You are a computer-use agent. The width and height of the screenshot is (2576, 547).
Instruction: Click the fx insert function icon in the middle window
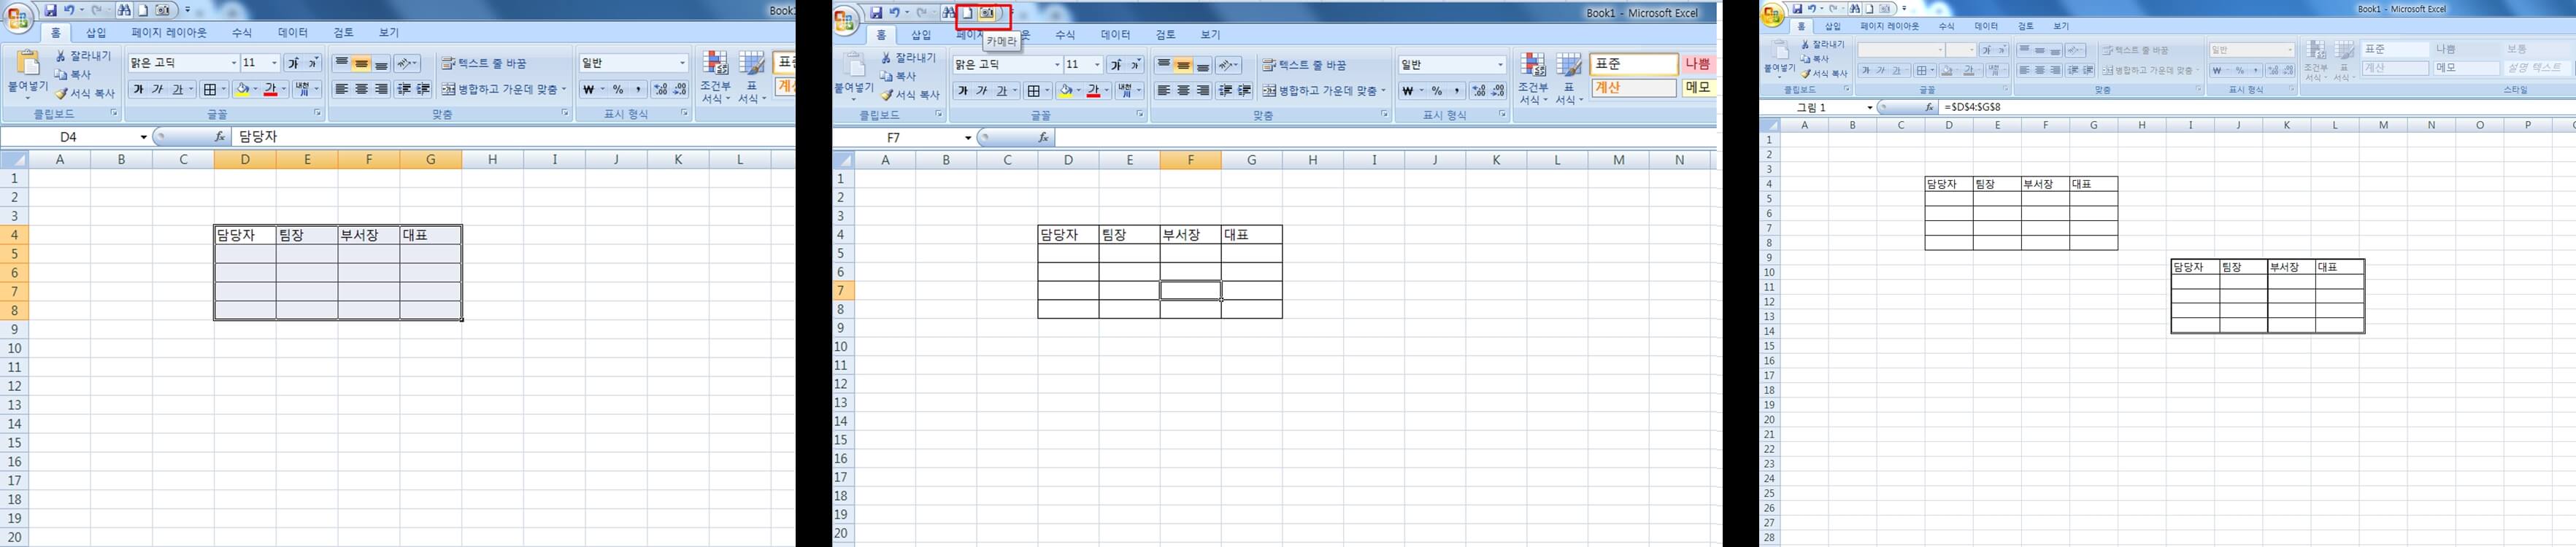pyautogui.click(x=1043, y=138)
